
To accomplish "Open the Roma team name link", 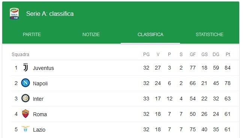I will [40, 114].
